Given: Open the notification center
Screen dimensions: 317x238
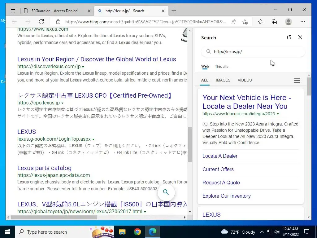Looking at the screenshot, I should pyautogui.click(x=307, y=232).
